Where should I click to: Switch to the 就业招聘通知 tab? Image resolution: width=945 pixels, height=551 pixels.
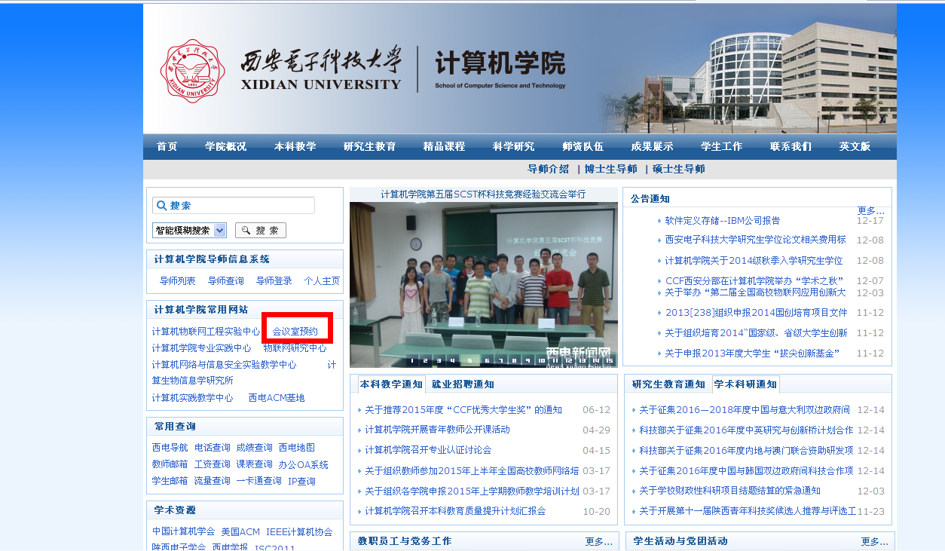462,384
